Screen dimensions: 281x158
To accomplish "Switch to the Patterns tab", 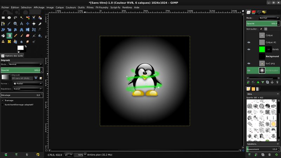I will (253, 89).
